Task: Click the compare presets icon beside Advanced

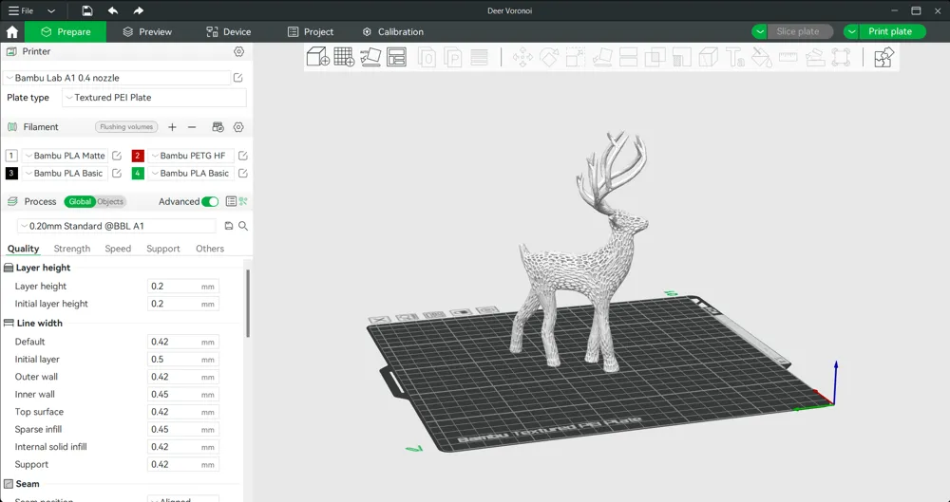Action: (243, 201)
